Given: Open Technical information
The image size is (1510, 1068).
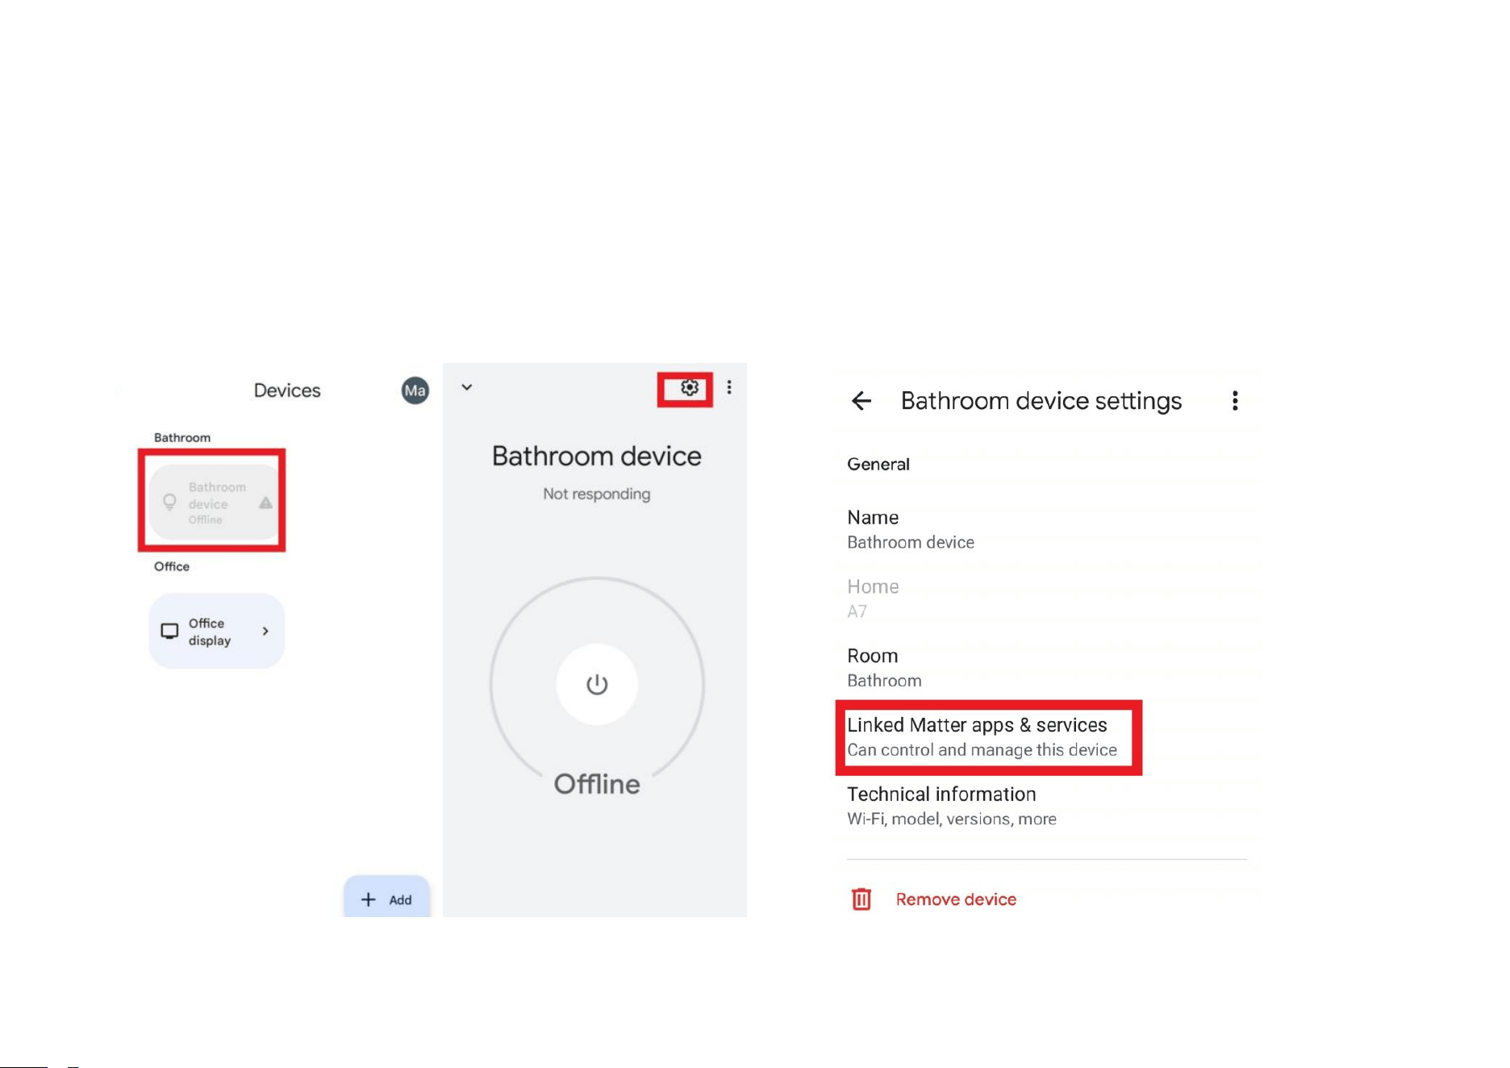Looking at the screenshot, I should pyautogui.click(x=1047, y=806).
